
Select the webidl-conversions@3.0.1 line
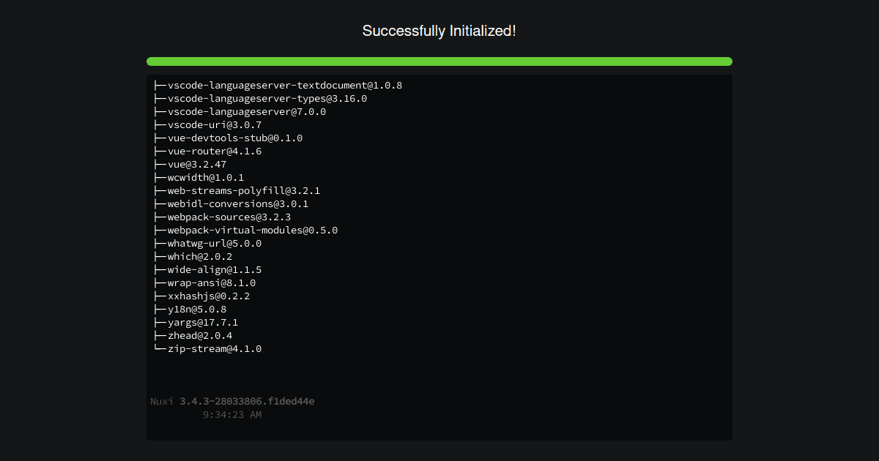point(231,204)
